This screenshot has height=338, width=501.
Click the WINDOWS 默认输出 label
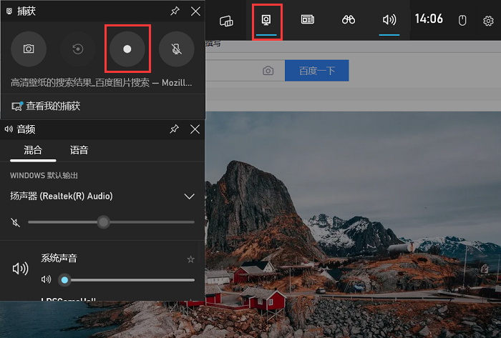44,176
